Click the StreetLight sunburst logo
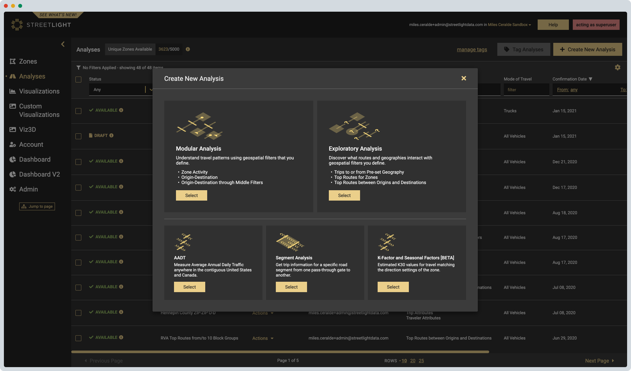This screenshot has height=371, width=631. pos(17,25)
